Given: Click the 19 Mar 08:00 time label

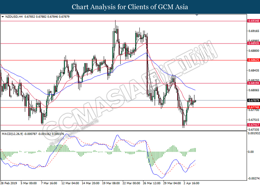Looking at the screenshot, I should click(111, 183).
